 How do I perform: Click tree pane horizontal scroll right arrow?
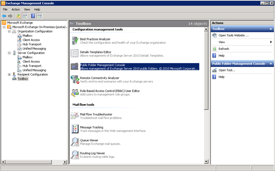click(x=65, y=162)
